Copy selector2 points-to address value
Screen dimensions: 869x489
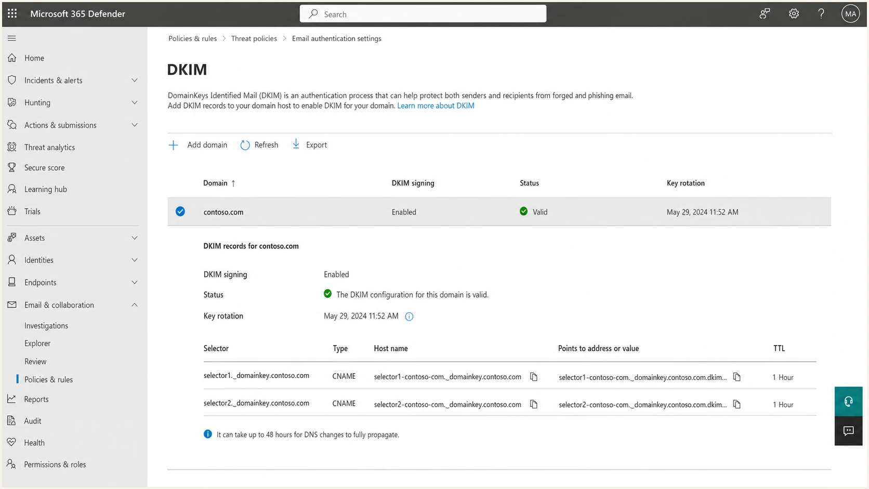[737, 404]
